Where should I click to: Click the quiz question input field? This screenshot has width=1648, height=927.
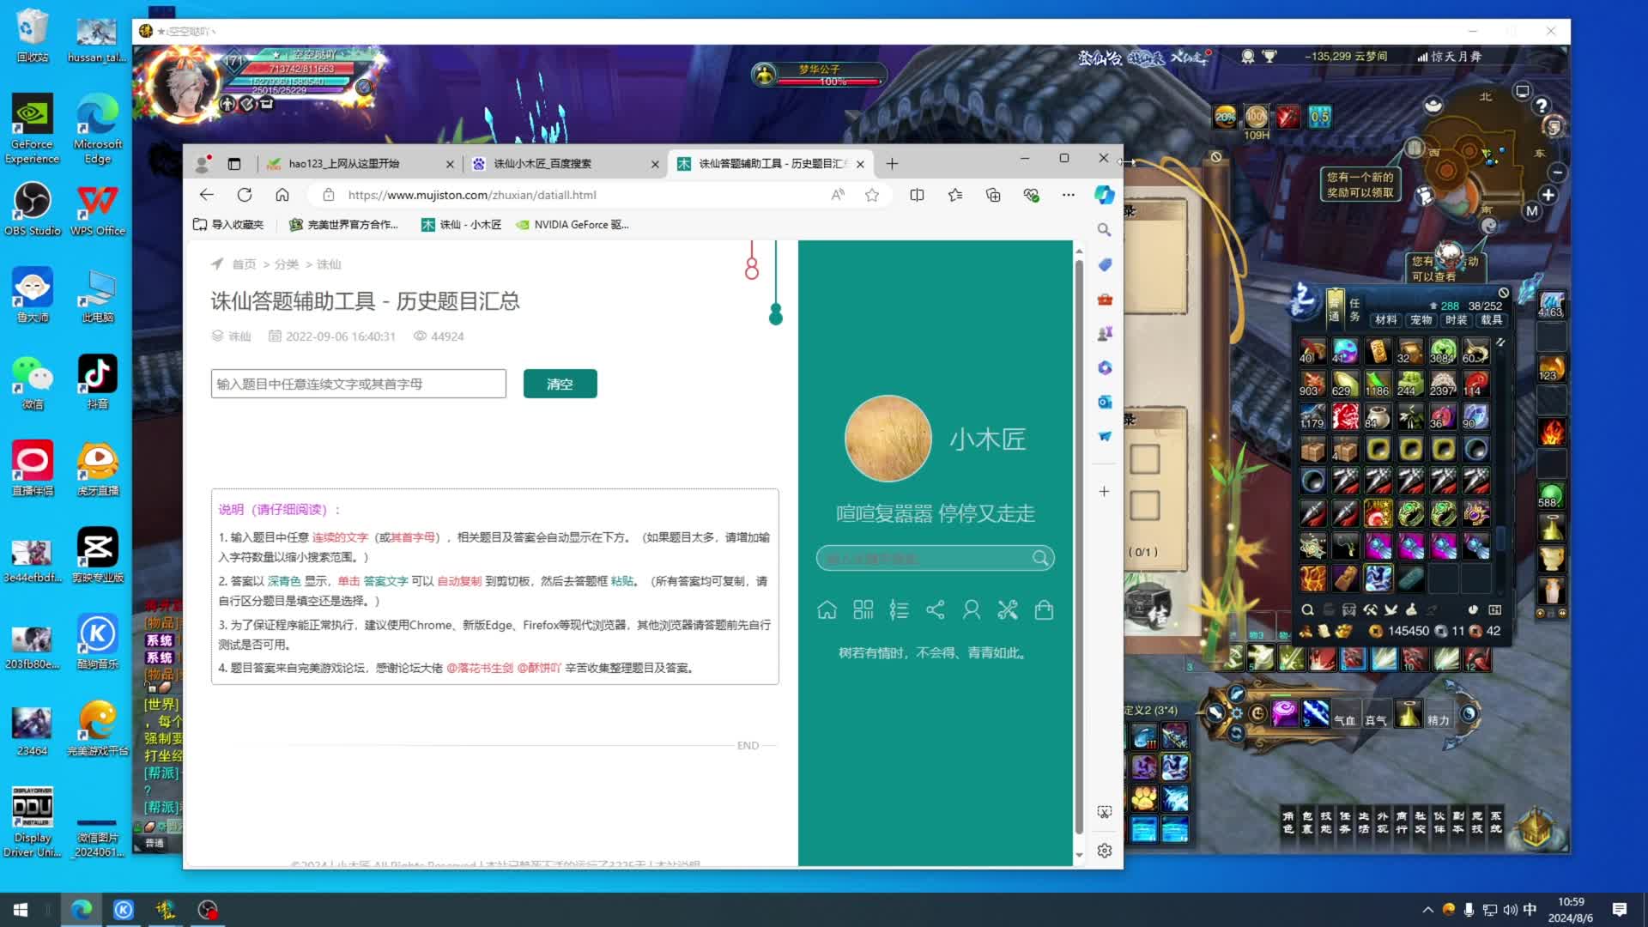click(x=358, y=384)
